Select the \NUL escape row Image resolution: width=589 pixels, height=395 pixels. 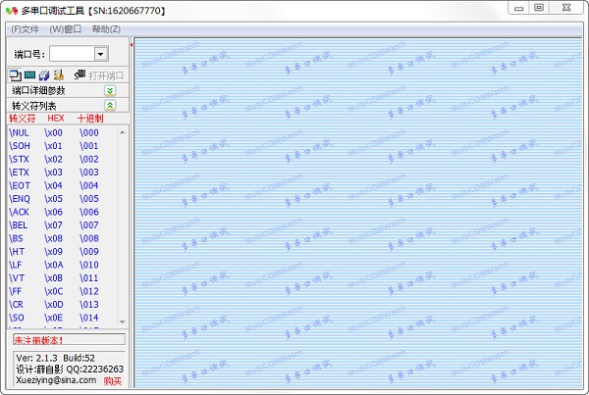(63, 132)
